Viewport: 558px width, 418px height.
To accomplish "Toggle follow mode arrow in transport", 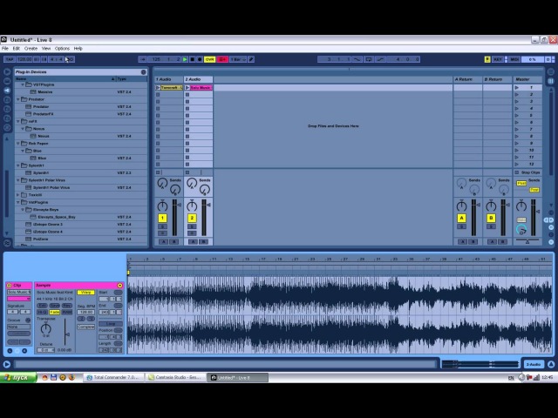I will tap(142, 59).
